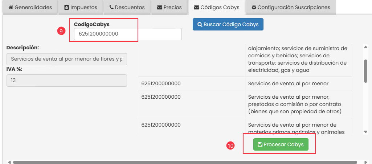Screen dimensions: 372x164
Task: Click the magnifier icon in Buscar Código Cabys
Action: 200,25
